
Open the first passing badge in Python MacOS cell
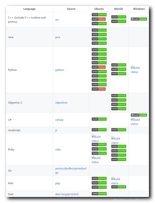pos(119,65)
